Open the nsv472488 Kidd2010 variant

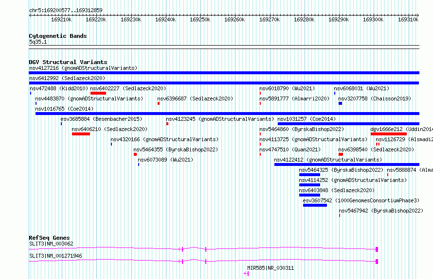coord(59,88)
